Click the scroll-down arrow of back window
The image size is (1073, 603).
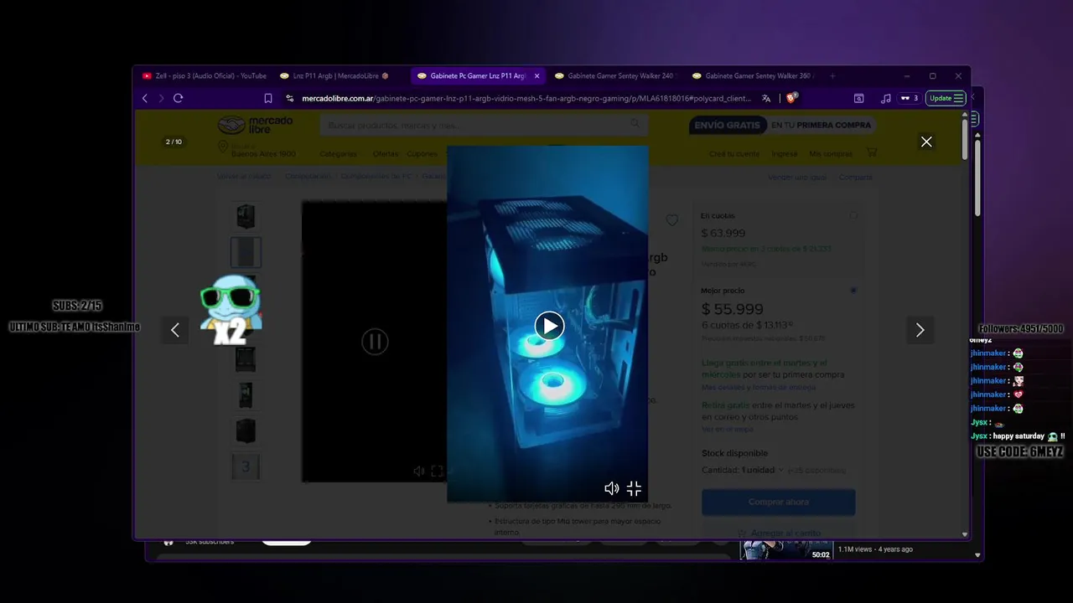tap(977, 554)
